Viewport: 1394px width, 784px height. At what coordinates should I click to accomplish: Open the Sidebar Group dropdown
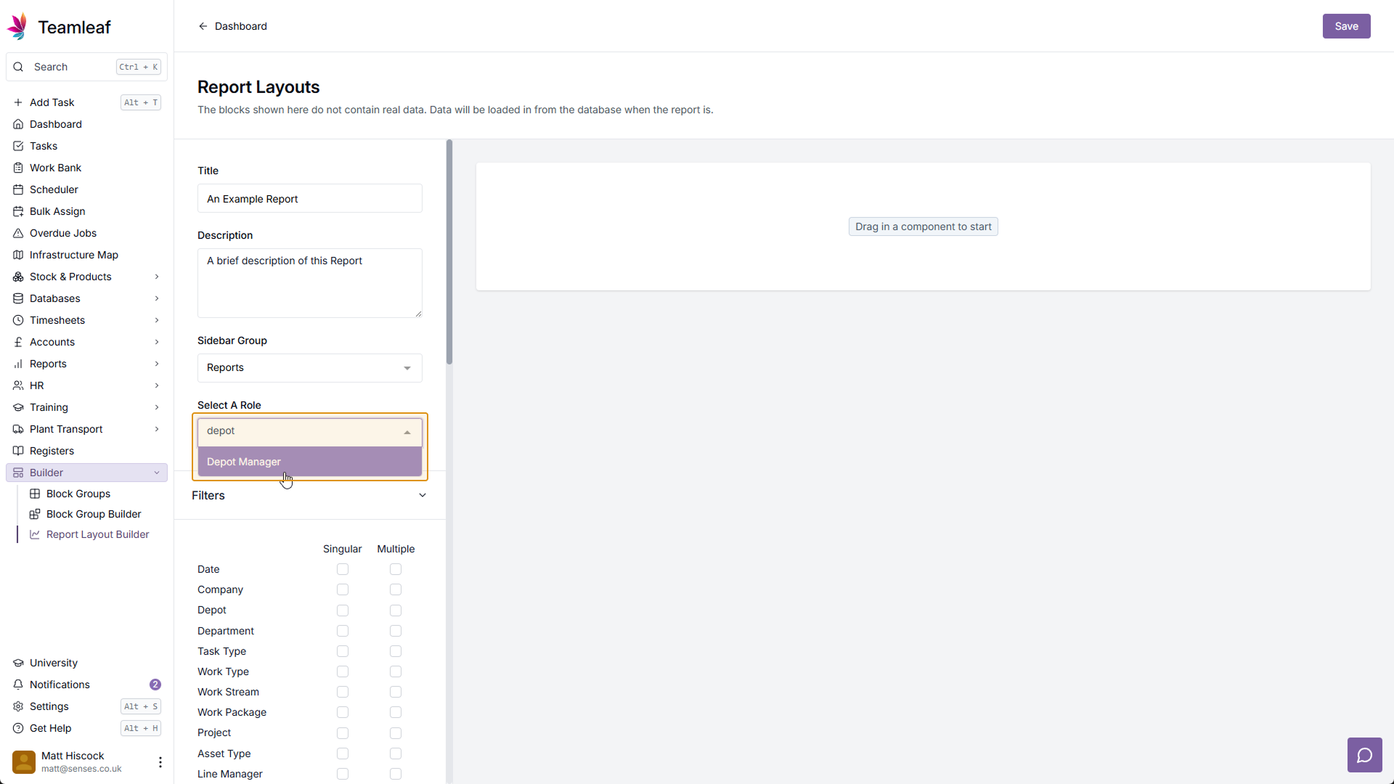(x=309, y=368)
